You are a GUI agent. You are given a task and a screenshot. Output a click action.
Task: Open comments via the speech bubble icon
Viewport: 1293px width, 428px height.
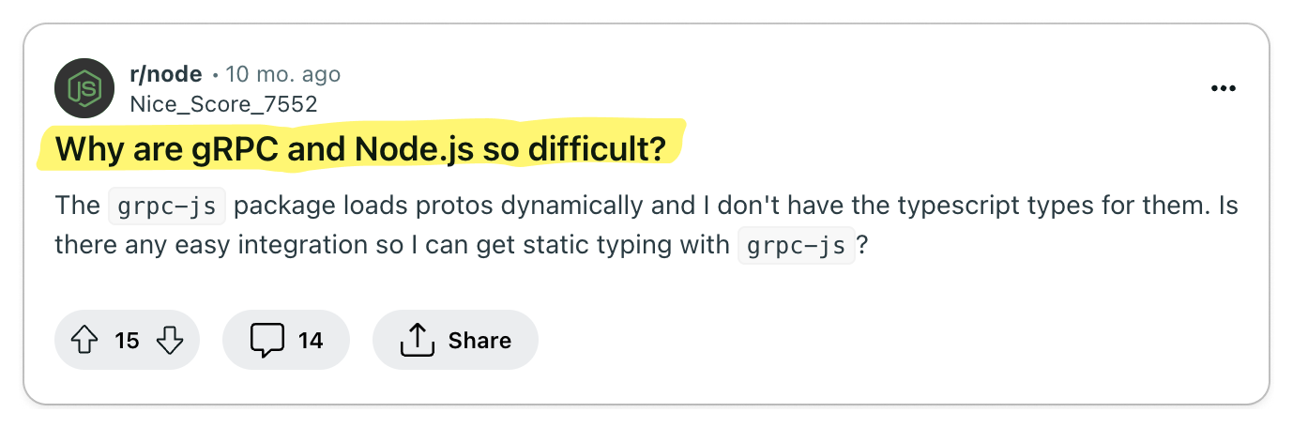267,340
